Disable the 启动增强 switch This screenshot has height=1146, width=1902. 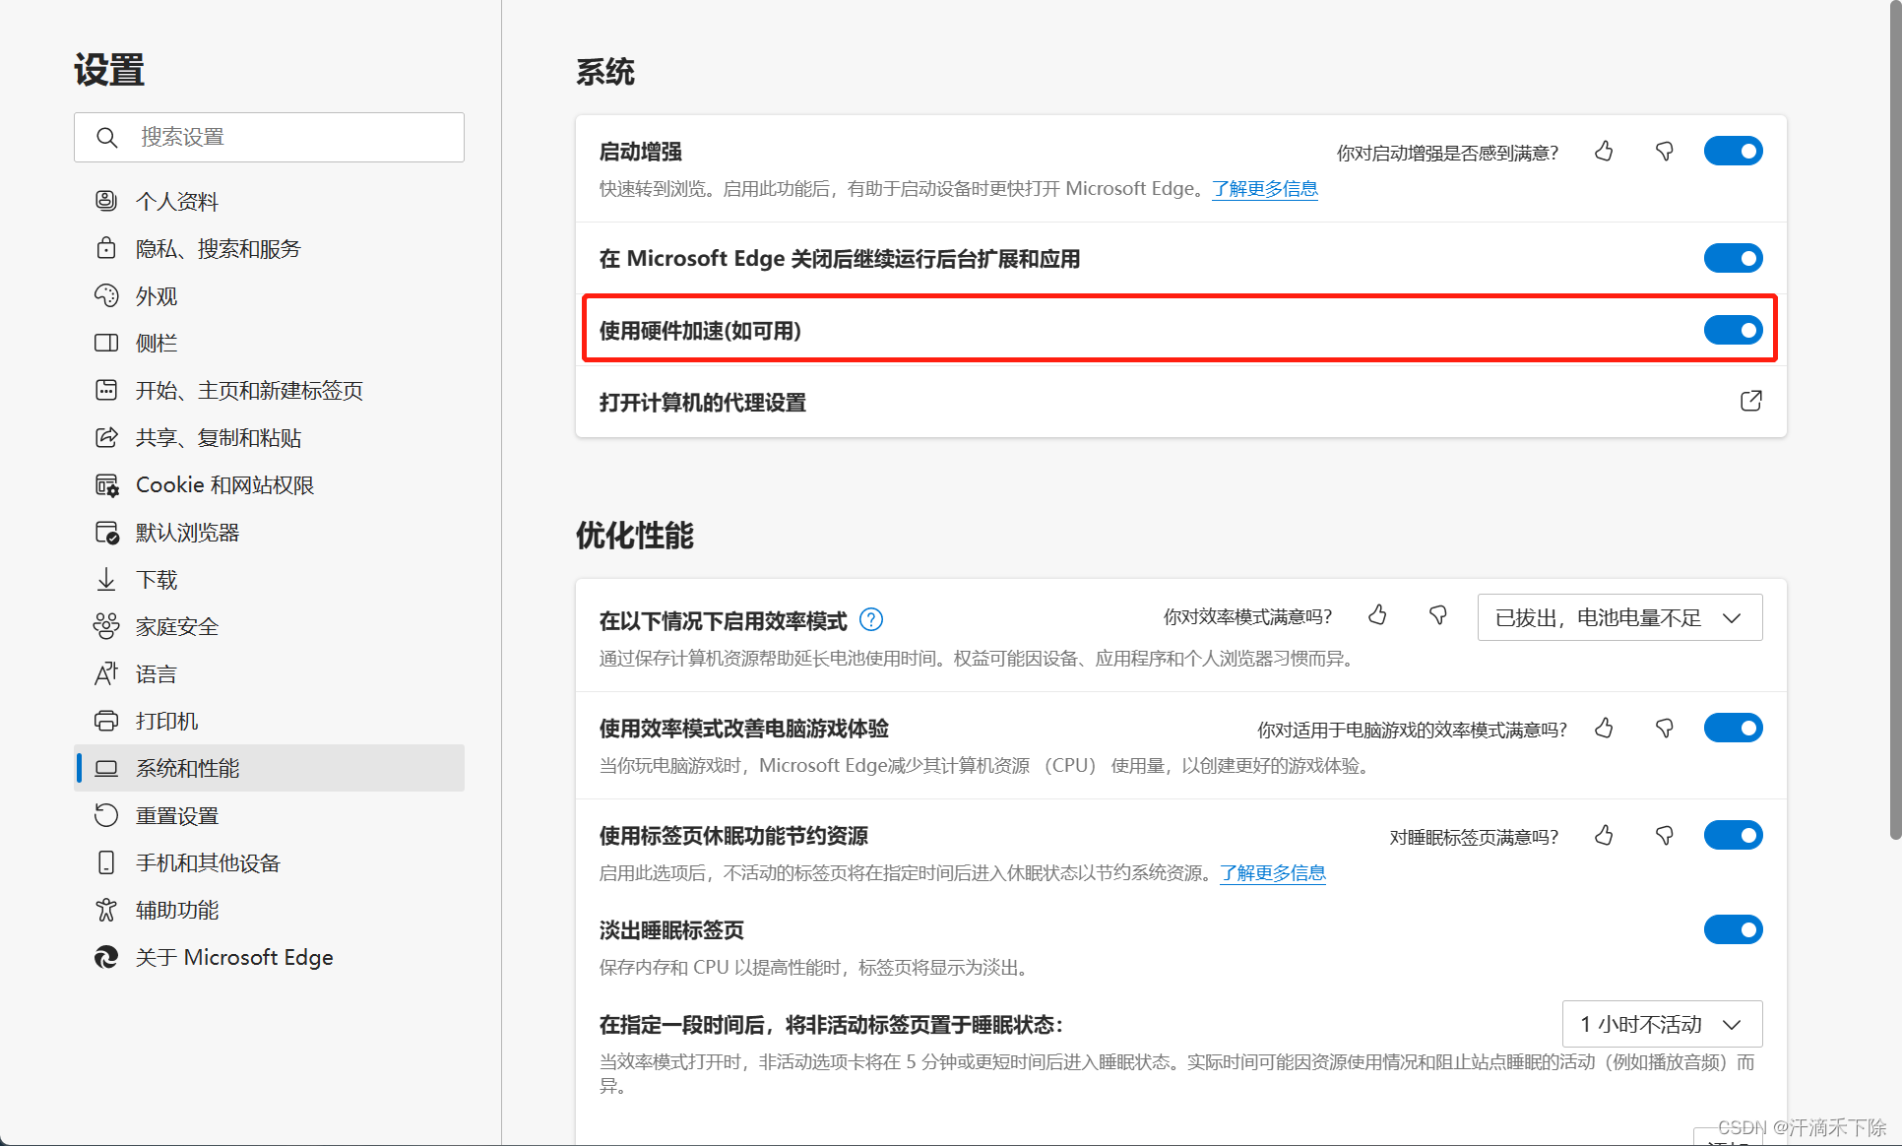pos(1733,151)
